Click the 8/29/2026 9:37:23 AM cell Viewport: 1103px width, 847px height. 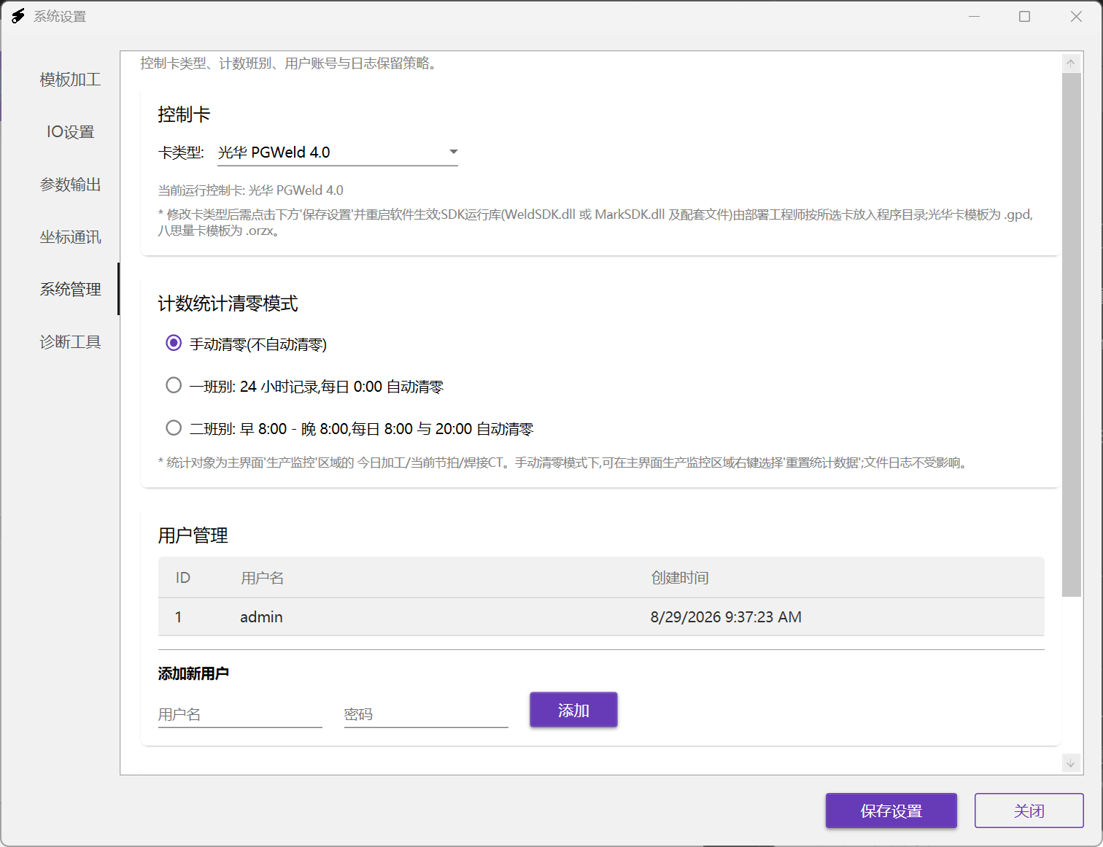click(726, 617)
